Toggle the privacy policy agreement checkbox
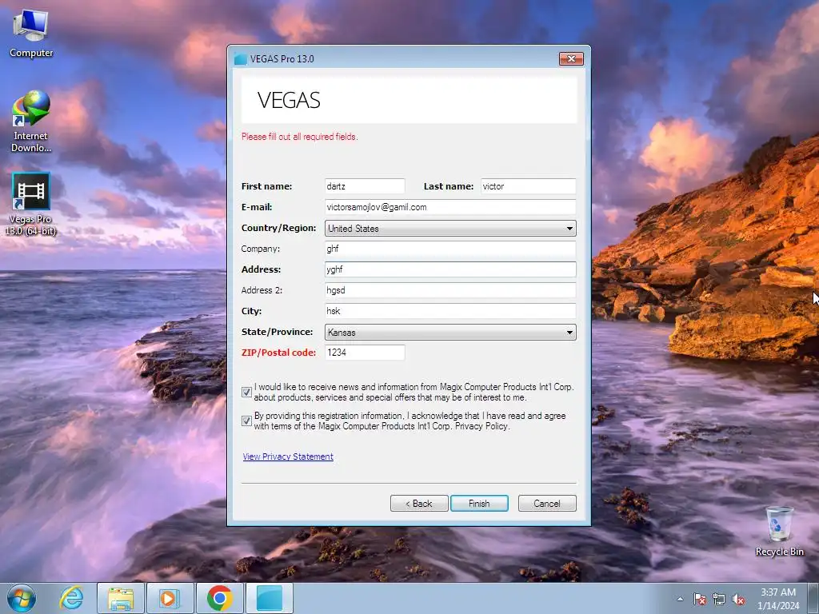Screen dimensions: 819x614 246,421
